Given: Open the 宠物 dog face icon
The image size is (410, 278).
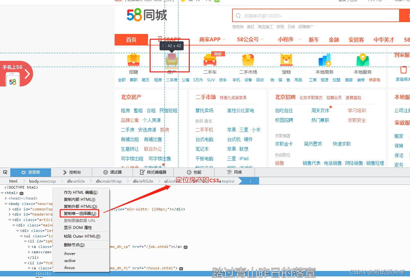Looking at the screenshot, I should coord(286,60).
